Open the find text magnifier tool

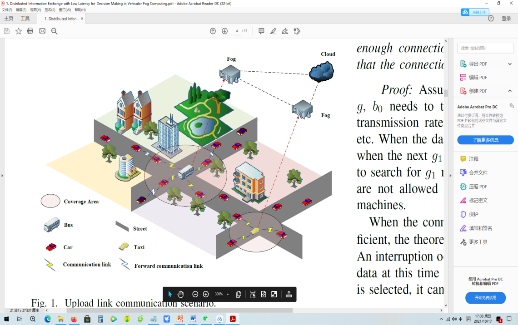55,31
